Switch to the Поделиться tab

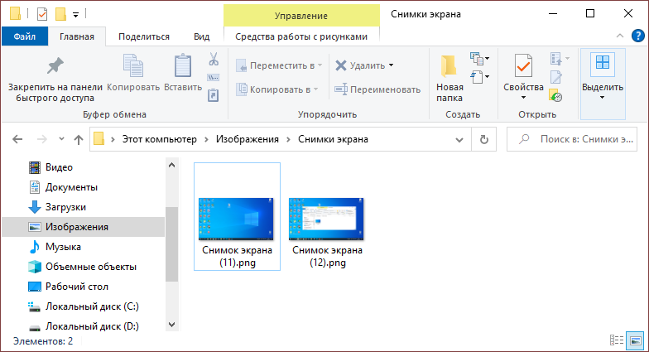[x=144, y=36]
